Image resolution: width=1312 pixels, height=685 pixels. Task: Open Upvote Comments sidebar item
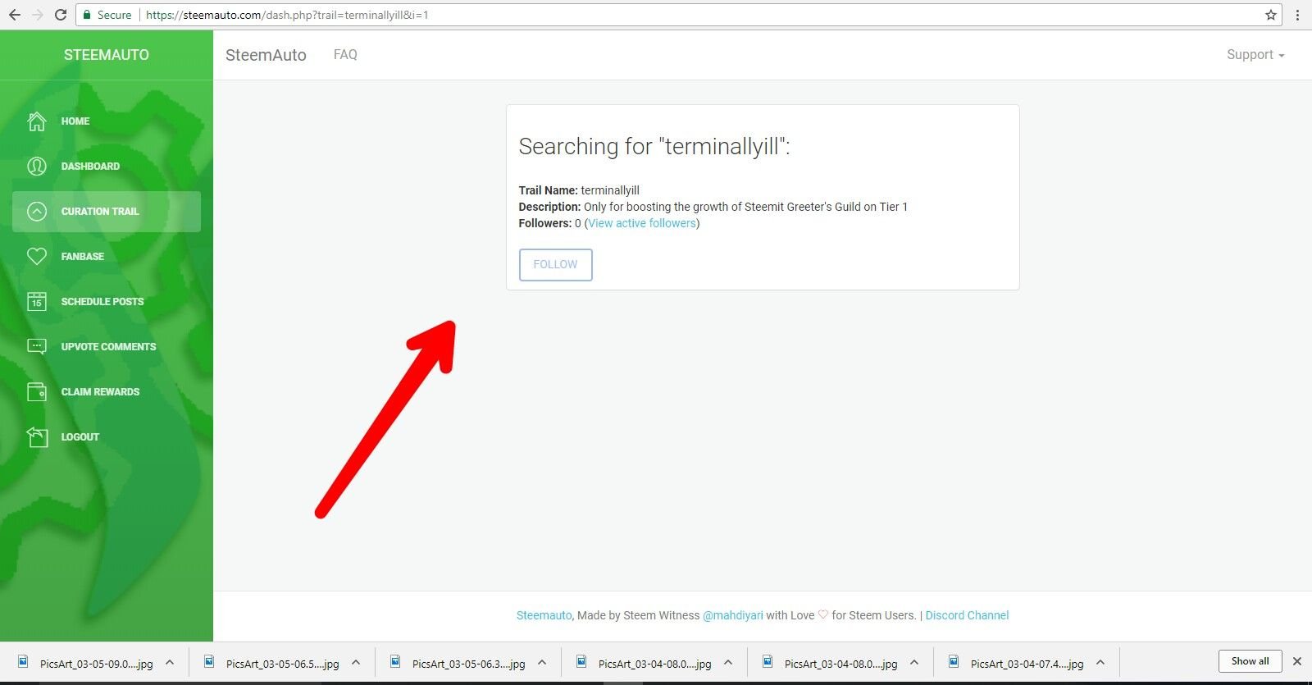(x=107, y=347)
